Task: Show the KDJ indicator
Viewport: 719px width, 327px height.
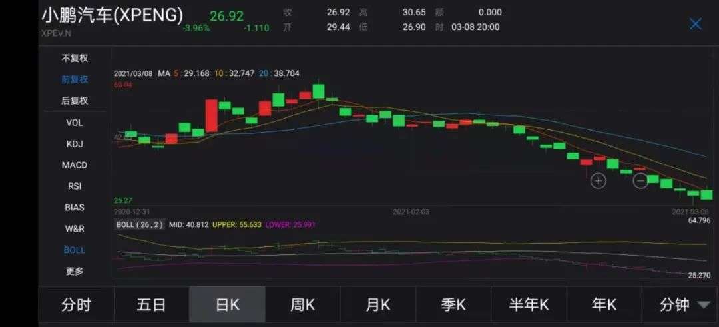Action: click(75, 144)
